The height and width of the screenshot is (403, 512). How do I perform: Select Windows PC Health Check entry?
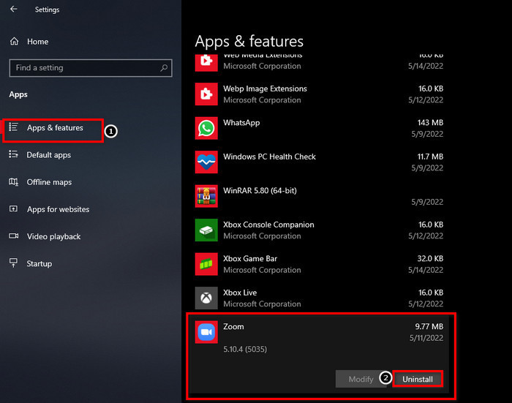pyautogui.click(x=269, y=157)
